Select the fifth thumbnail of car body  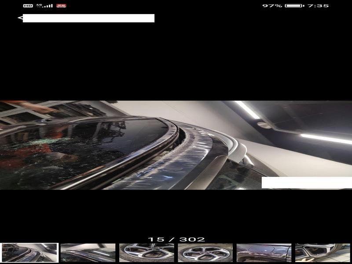tap(264, 253)
